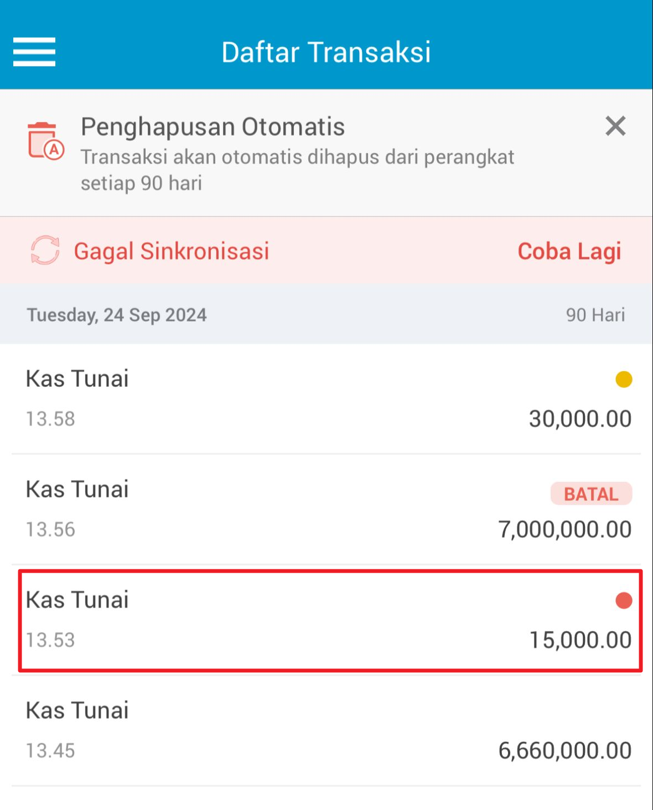Image resolution: width=653 pixels, height=810 pixels.
Task: Tap the Daftar Transaksi title
Action: click(x=326, y=52)
